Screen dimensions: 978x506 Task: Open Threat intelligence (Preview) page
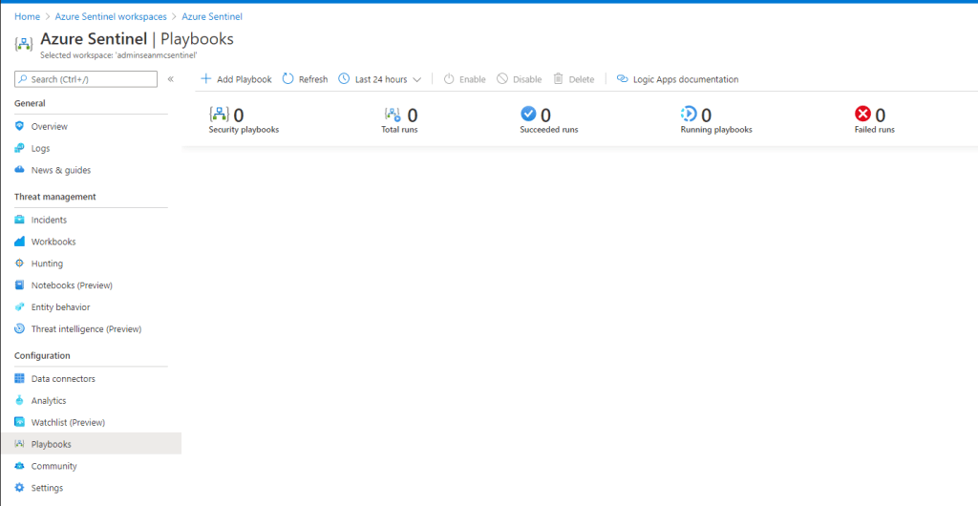pyautogui.click(x=86, y=329)
